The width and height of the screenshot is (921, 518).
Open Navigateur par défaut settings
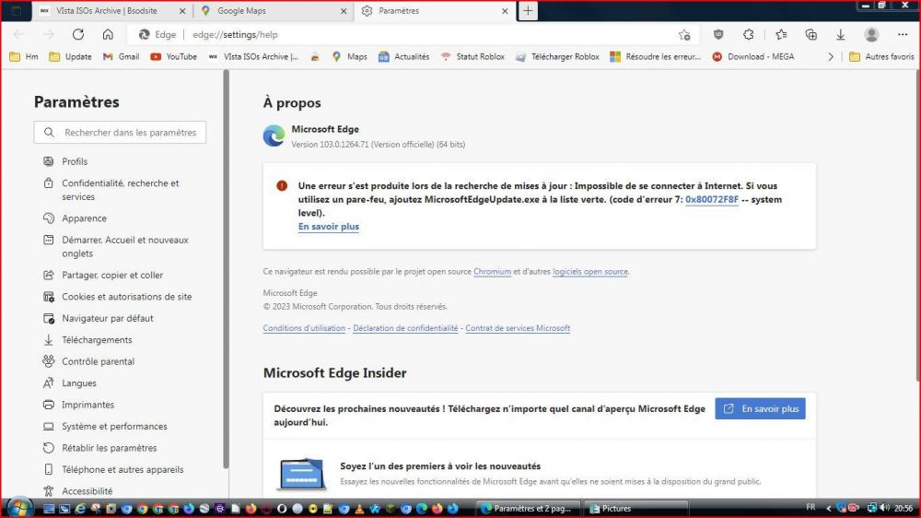tap(108, 318)
